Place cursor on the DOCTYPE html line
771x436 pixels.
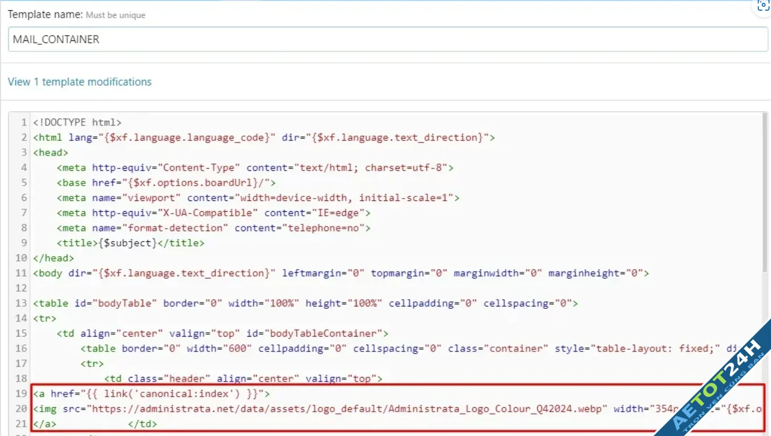[77, 123]
